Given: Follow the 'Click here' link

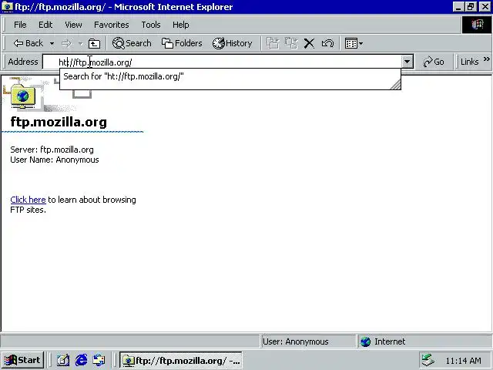Looking at the screenshot, I should pos(28,200).
